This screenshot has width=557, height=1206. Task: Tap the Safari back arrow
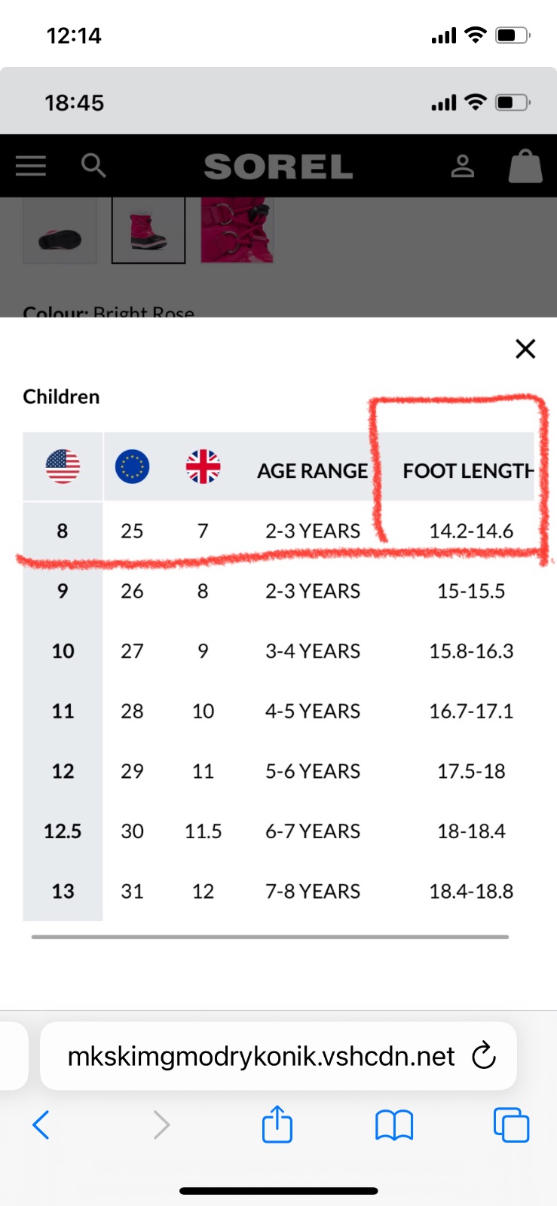[x=41, y=1125]
